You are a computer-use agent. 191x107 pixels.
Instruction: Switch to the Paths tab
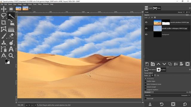[157, 8]
